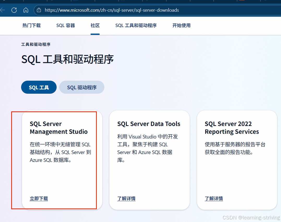Select the 社区 navigation tab

(x=95, y=26)
